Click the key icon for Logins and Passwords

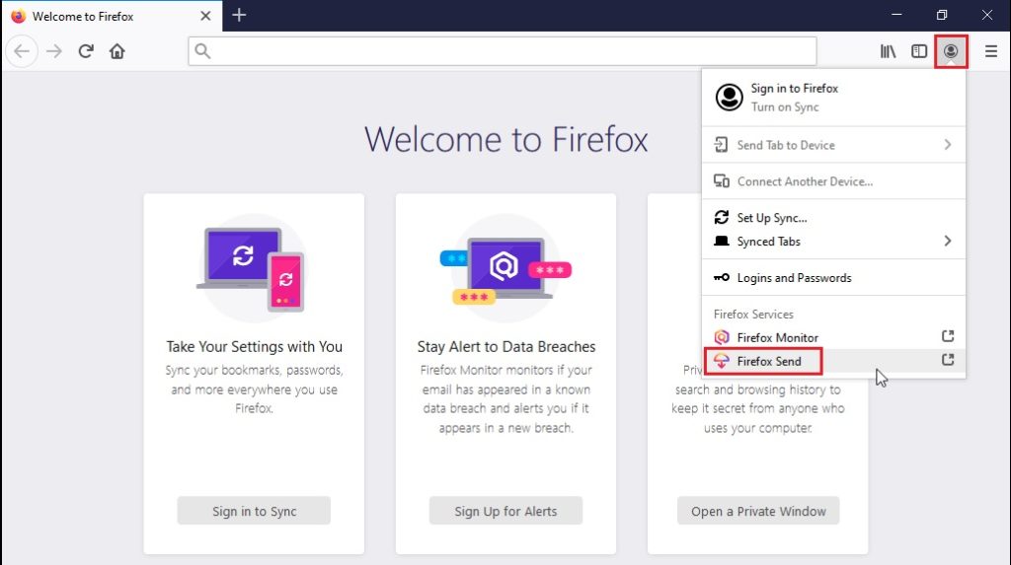coord(722,278)
